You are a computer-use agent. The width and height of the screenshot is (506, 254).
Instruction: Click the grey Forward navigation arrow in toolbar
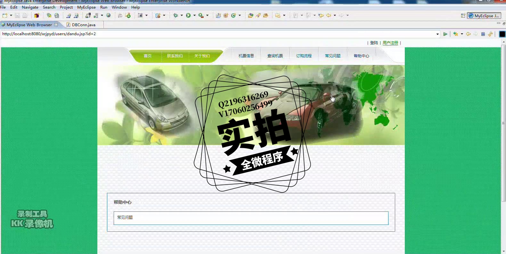tap(341, 15)
